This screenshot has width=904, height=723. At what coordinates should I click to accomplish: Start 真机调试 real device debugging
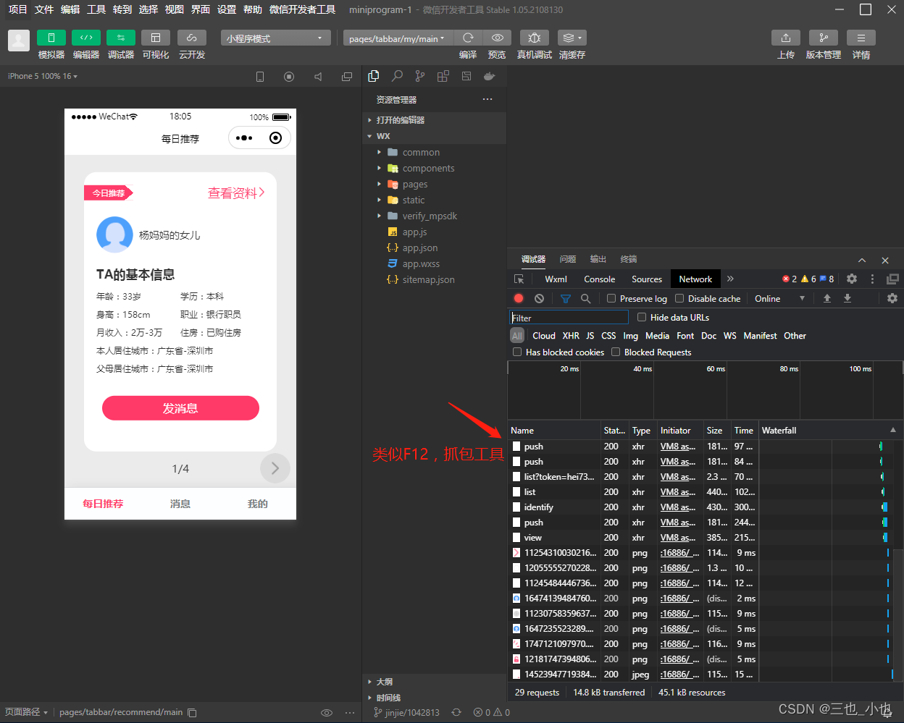coord(534,38)
